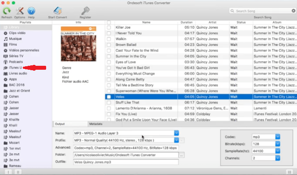Screen dimensions: 297x175
Task: Click the Summer In The City album artwork
Action: (78, 44)
